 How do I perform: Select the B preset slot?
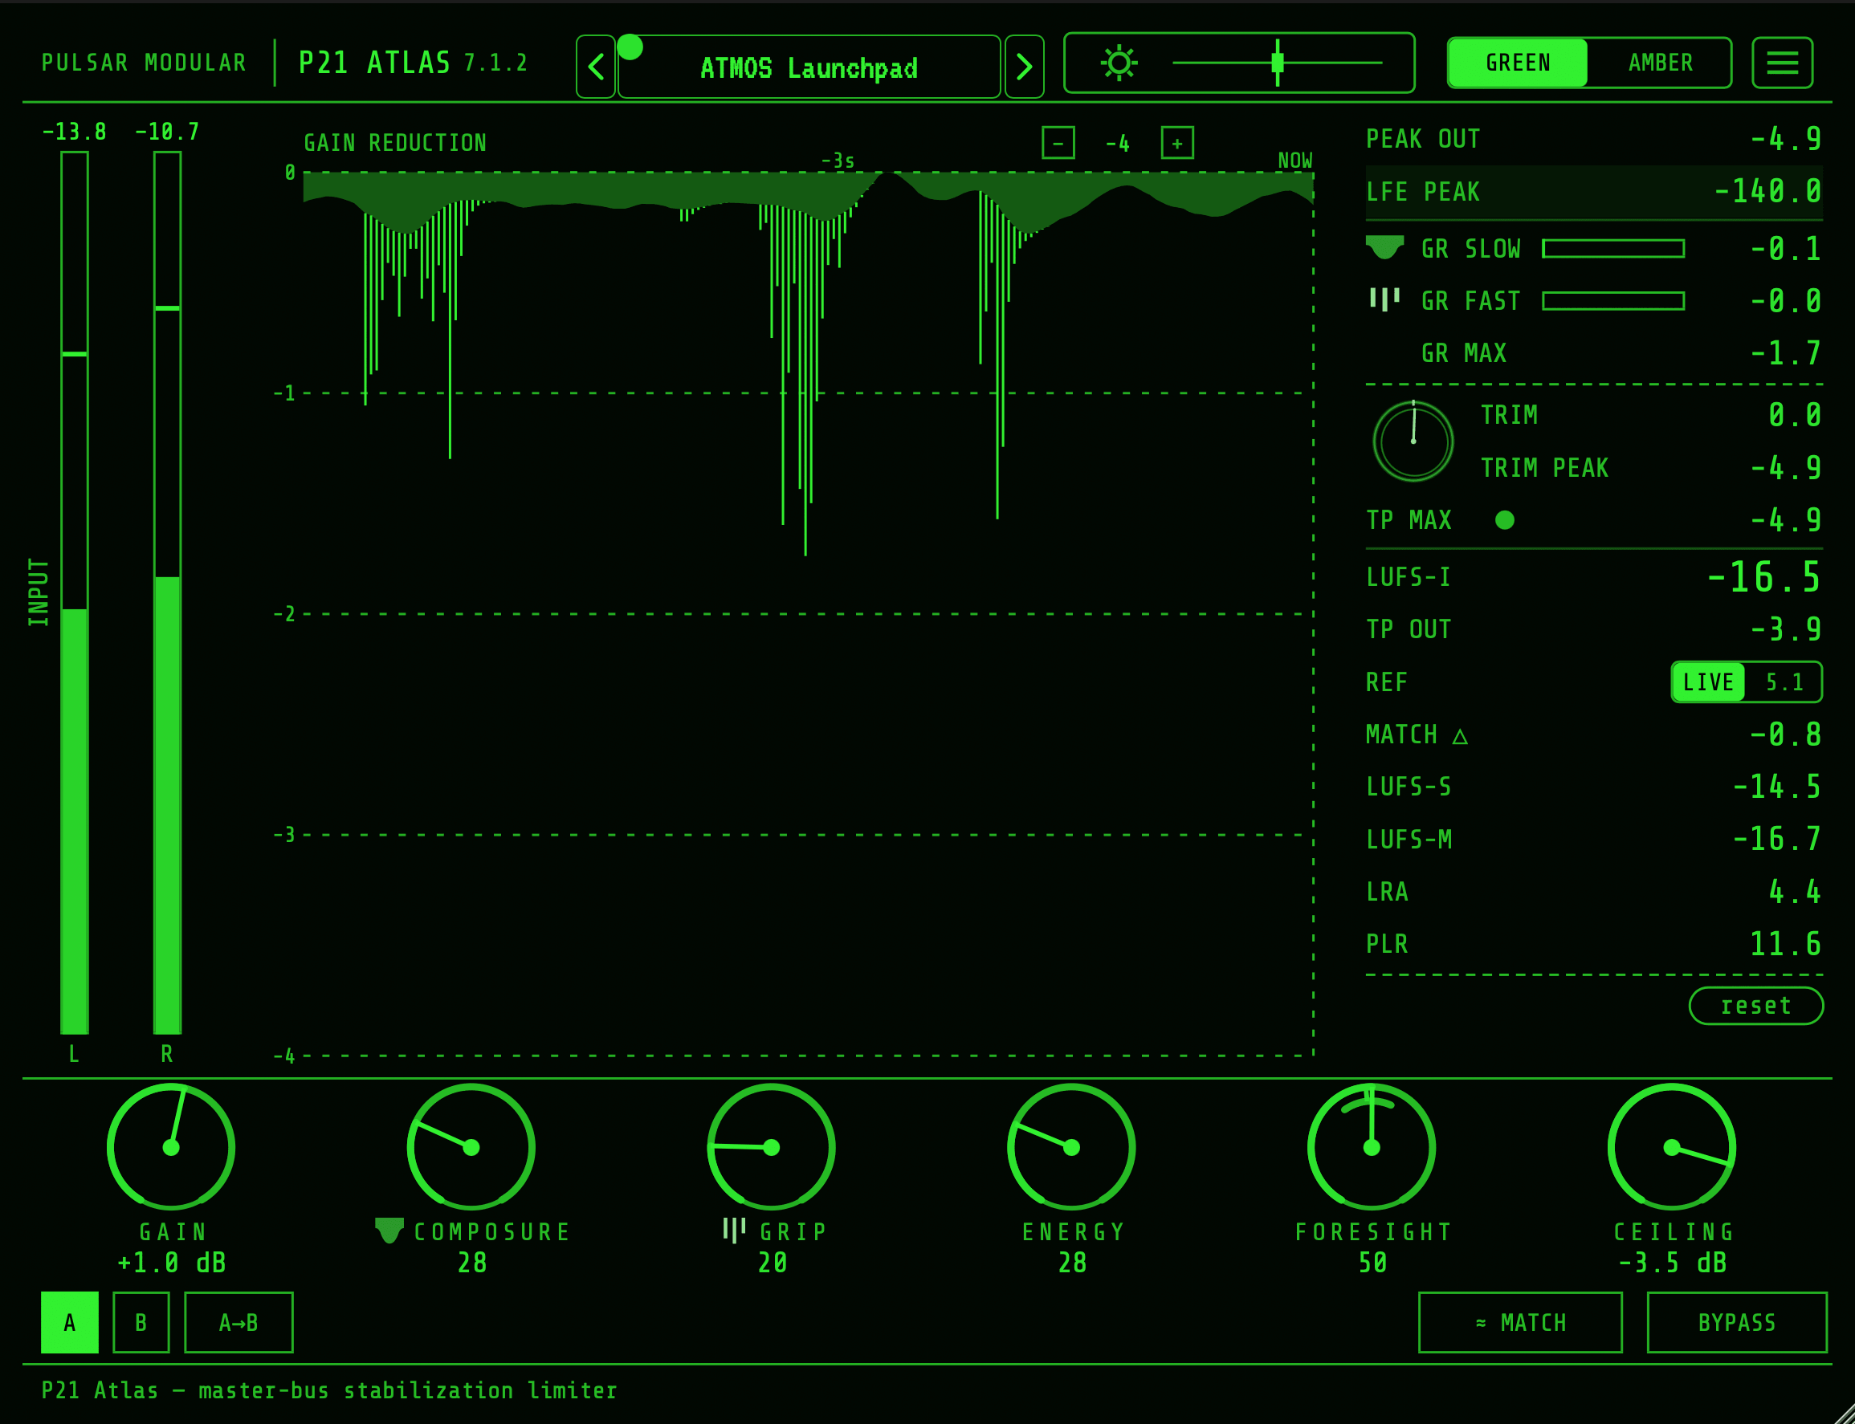[141, 1322]
